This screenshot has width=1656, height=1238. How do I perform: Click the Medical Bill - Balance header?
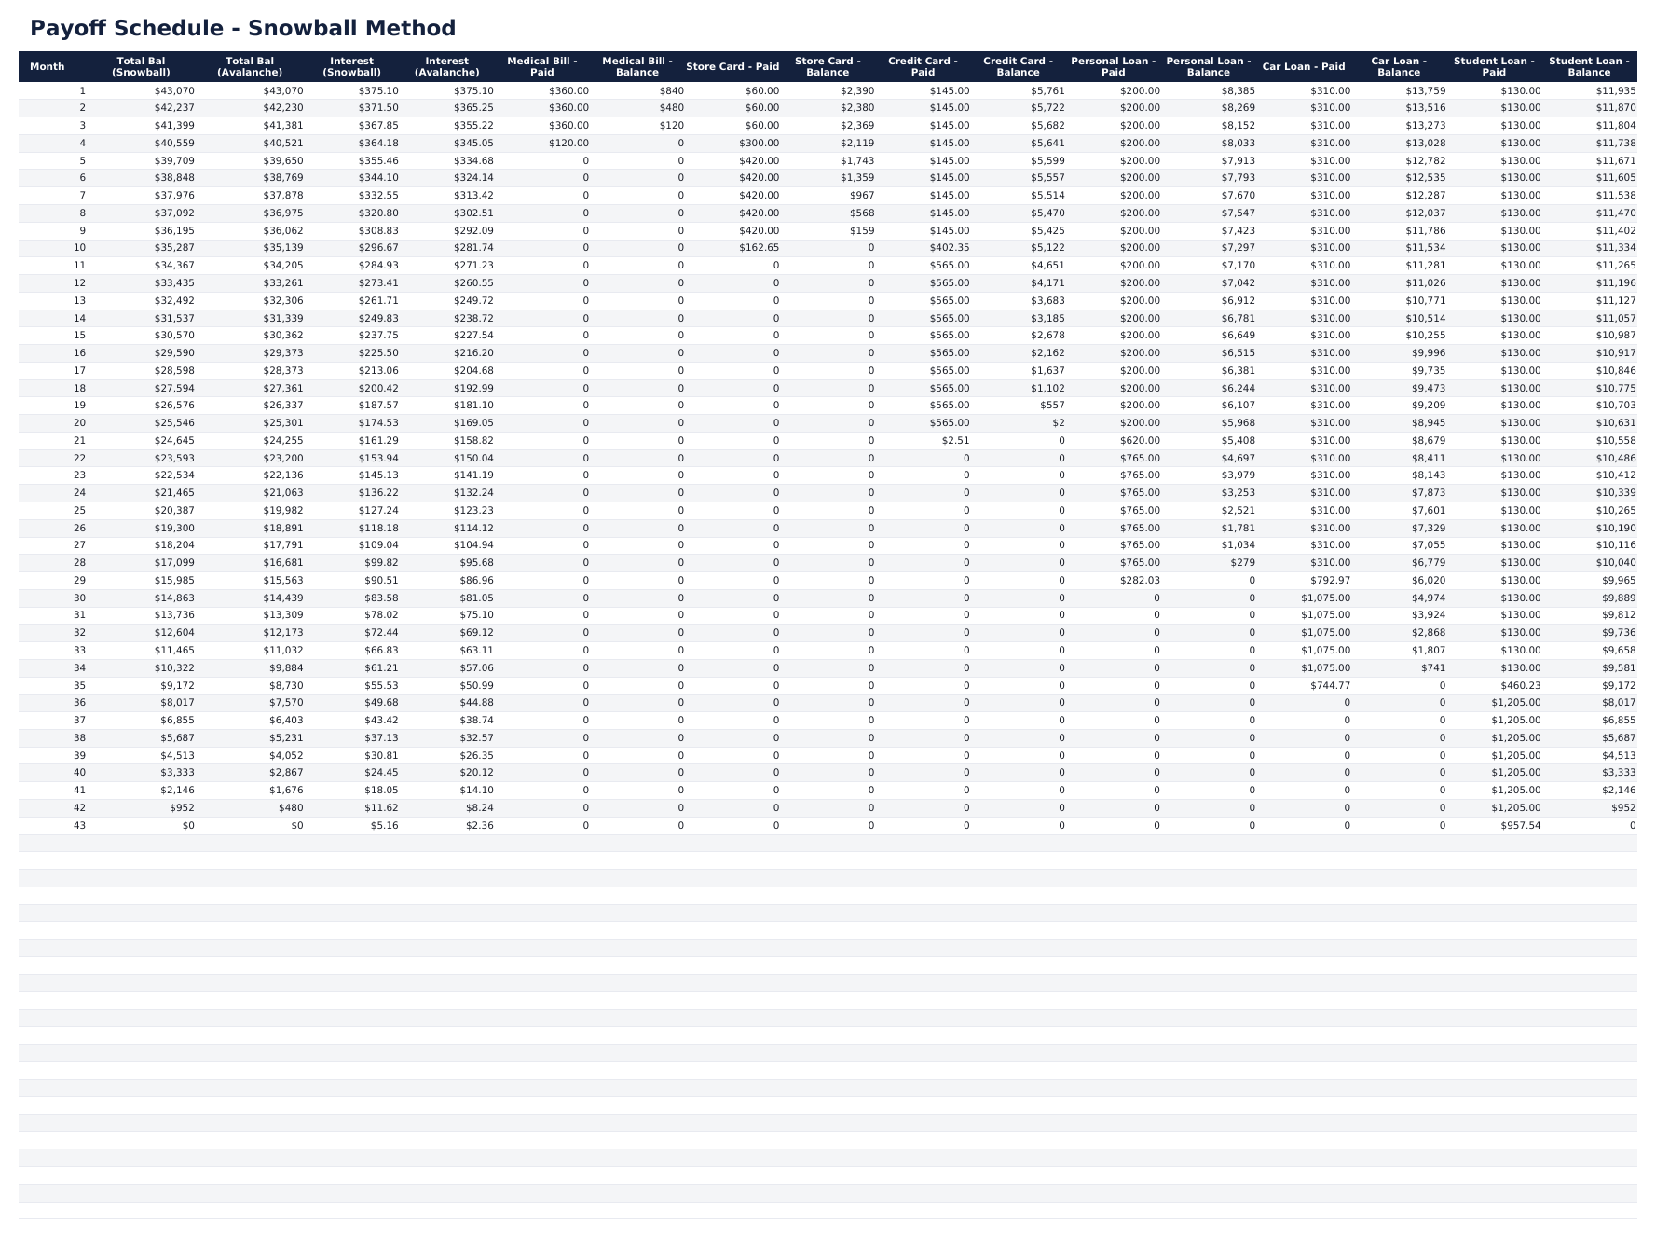[638, 66]
